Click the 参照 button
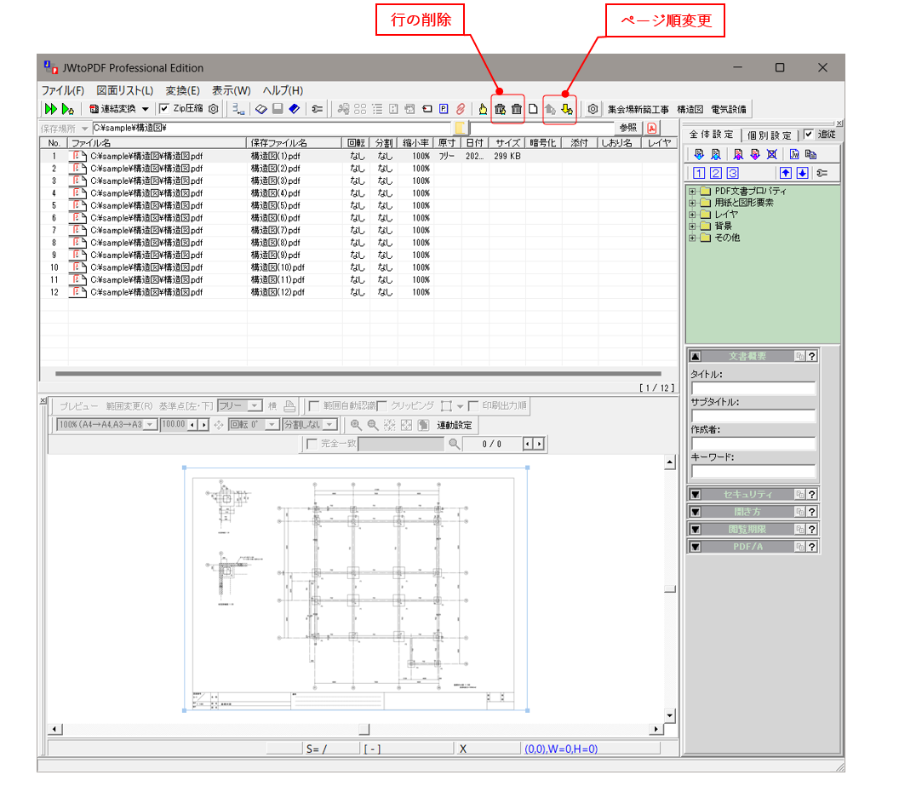This screenshot has height=792, width=899. point(628,128)
